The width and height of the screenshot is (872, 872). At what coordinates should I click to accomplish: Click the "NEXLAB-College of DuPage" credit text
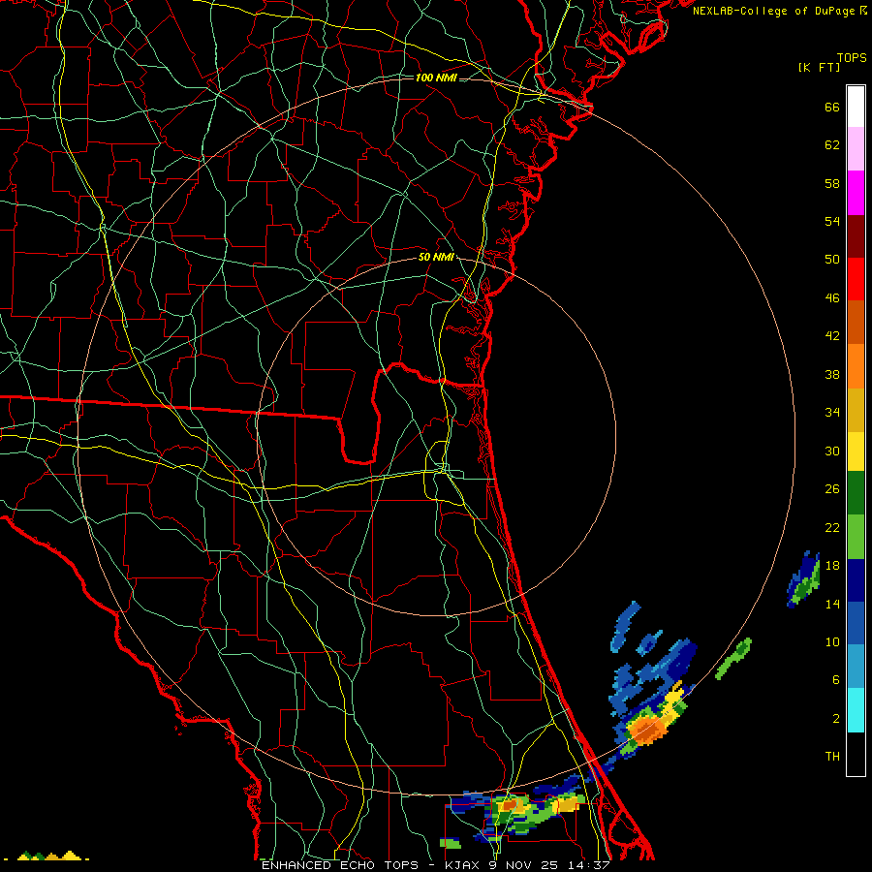tap(773, 11)
